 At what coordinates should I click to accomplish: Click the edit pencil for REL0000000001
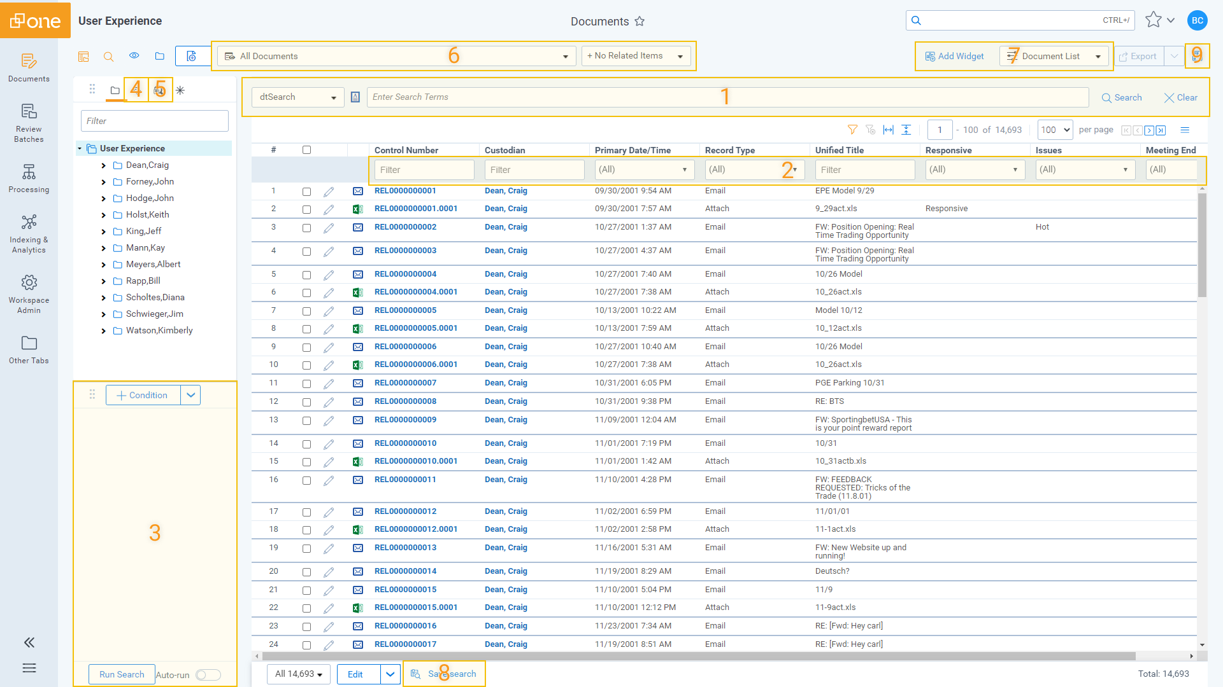tap(329, 191)
